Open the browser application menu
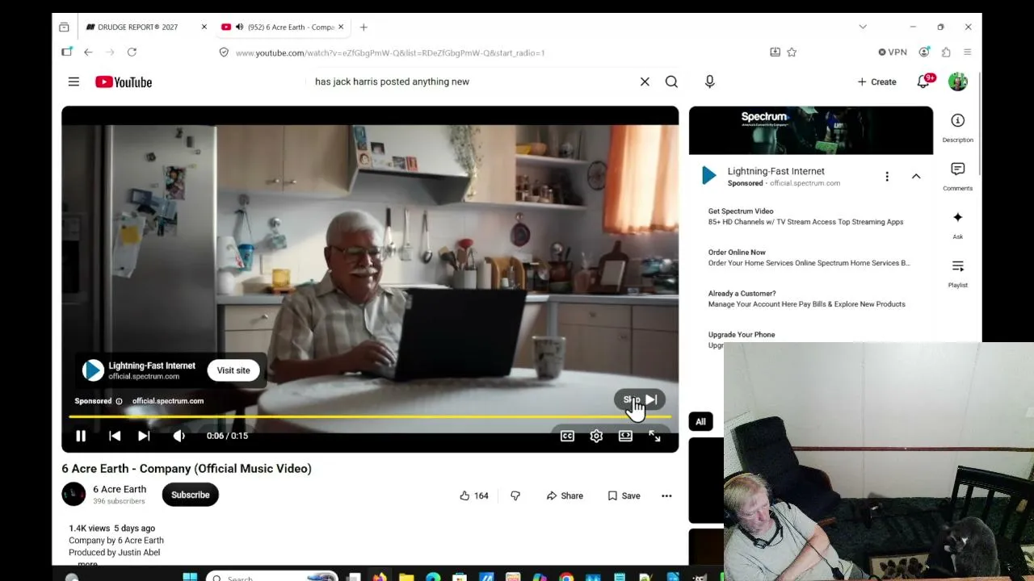Image resolution: width=1034 pixels, height=581 pixels. 968,52
